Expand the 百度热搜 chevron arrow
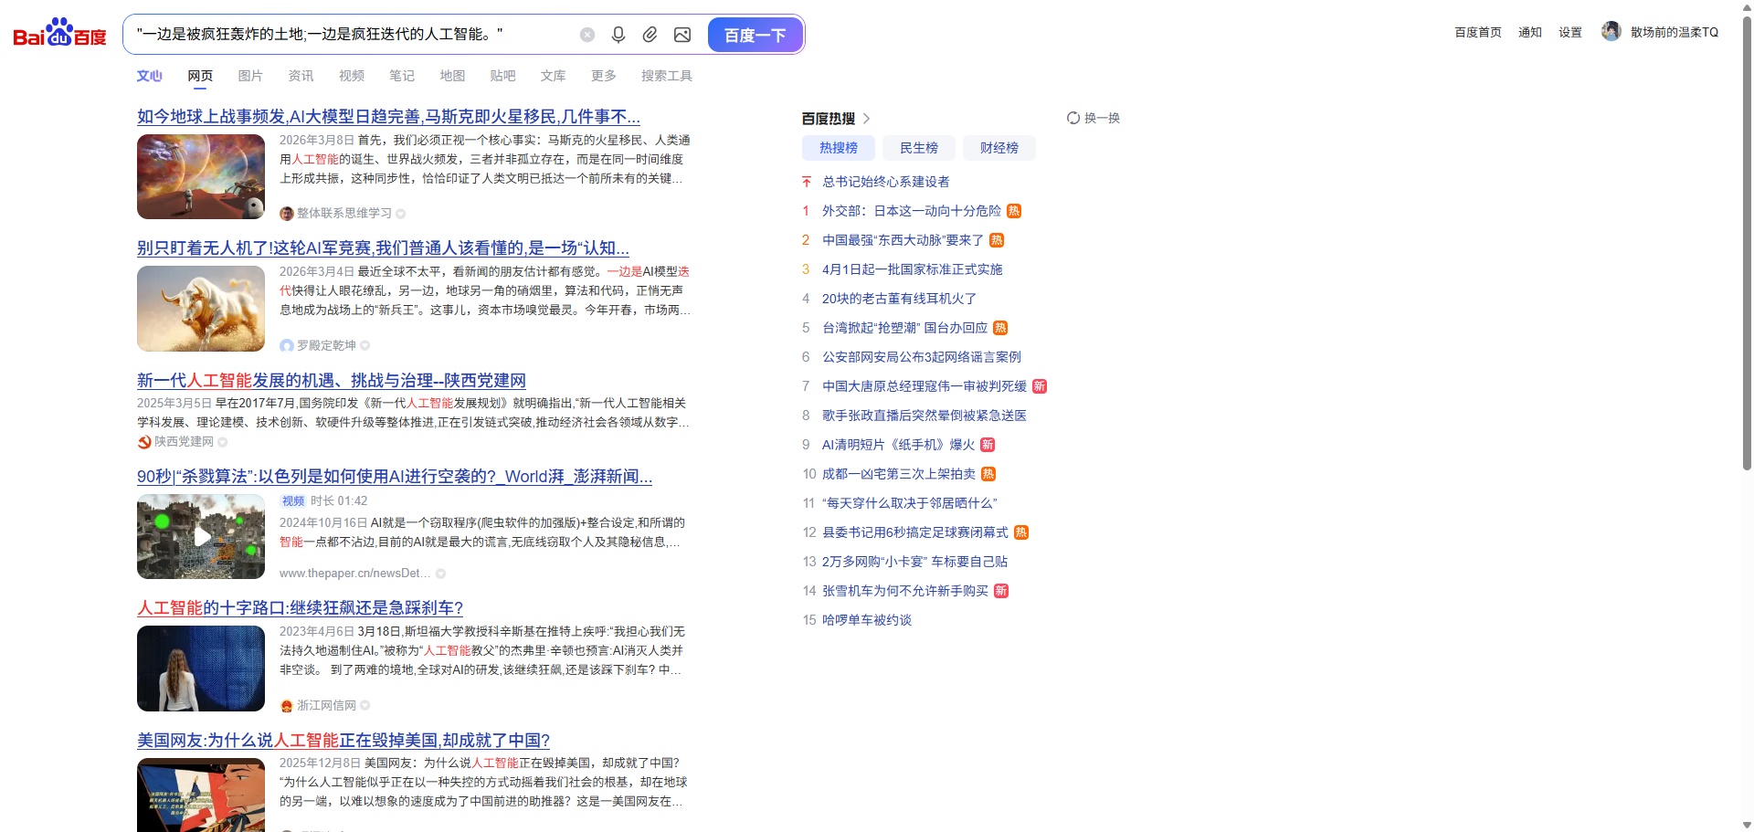 pyautogui.click(x=866, y=119)
